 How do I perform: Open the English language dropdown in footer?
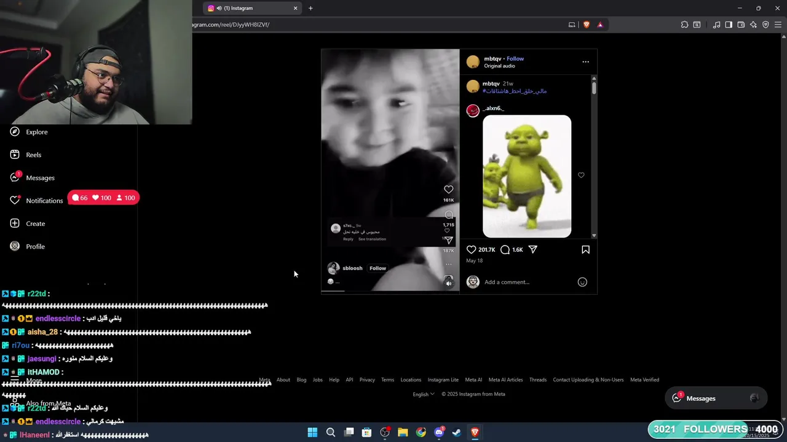coord(424,394)
